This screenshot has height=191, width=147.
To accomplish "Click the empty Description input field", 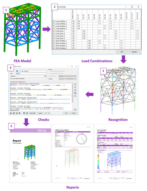I will tap(30, 76).
